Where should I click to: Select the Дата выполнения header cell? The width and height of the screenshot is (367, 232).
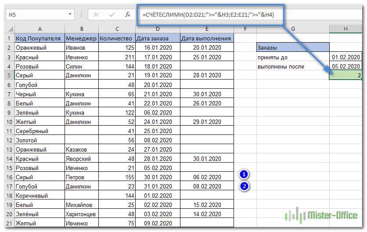tap(206, 38)
